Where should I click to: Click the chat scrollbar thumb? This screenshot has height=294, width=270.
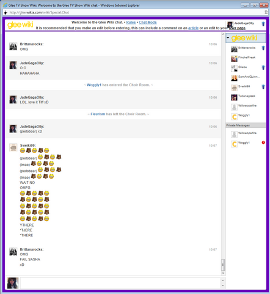click(x=223, y=265)
